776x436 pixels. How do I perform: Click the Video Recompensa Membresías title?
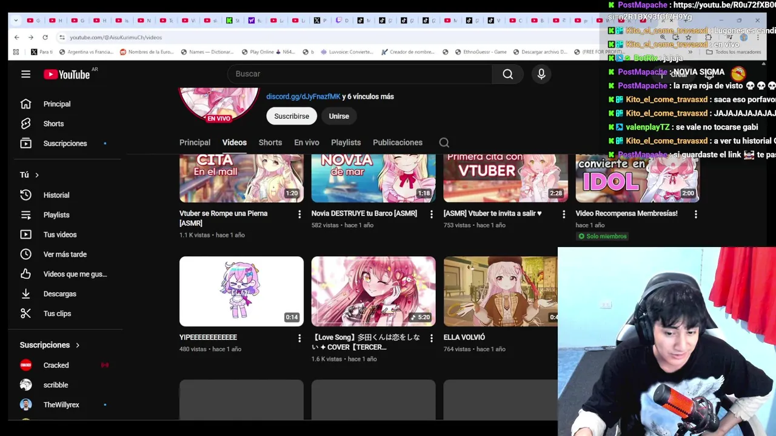tap(626, 213)
